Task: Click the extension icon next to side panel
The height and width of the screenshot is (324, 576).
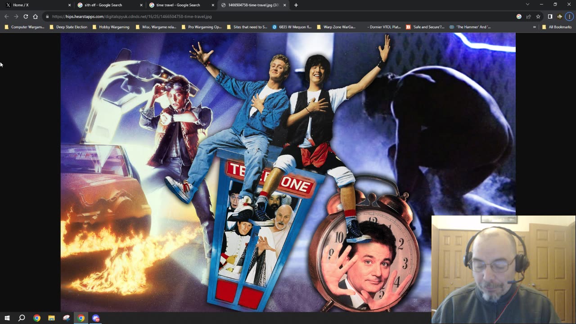Action: coord(560,16)
